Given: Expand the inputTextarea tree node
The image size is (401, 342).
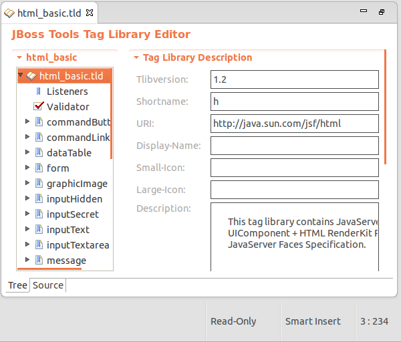Looking at the screenshot, I should 27,244.
